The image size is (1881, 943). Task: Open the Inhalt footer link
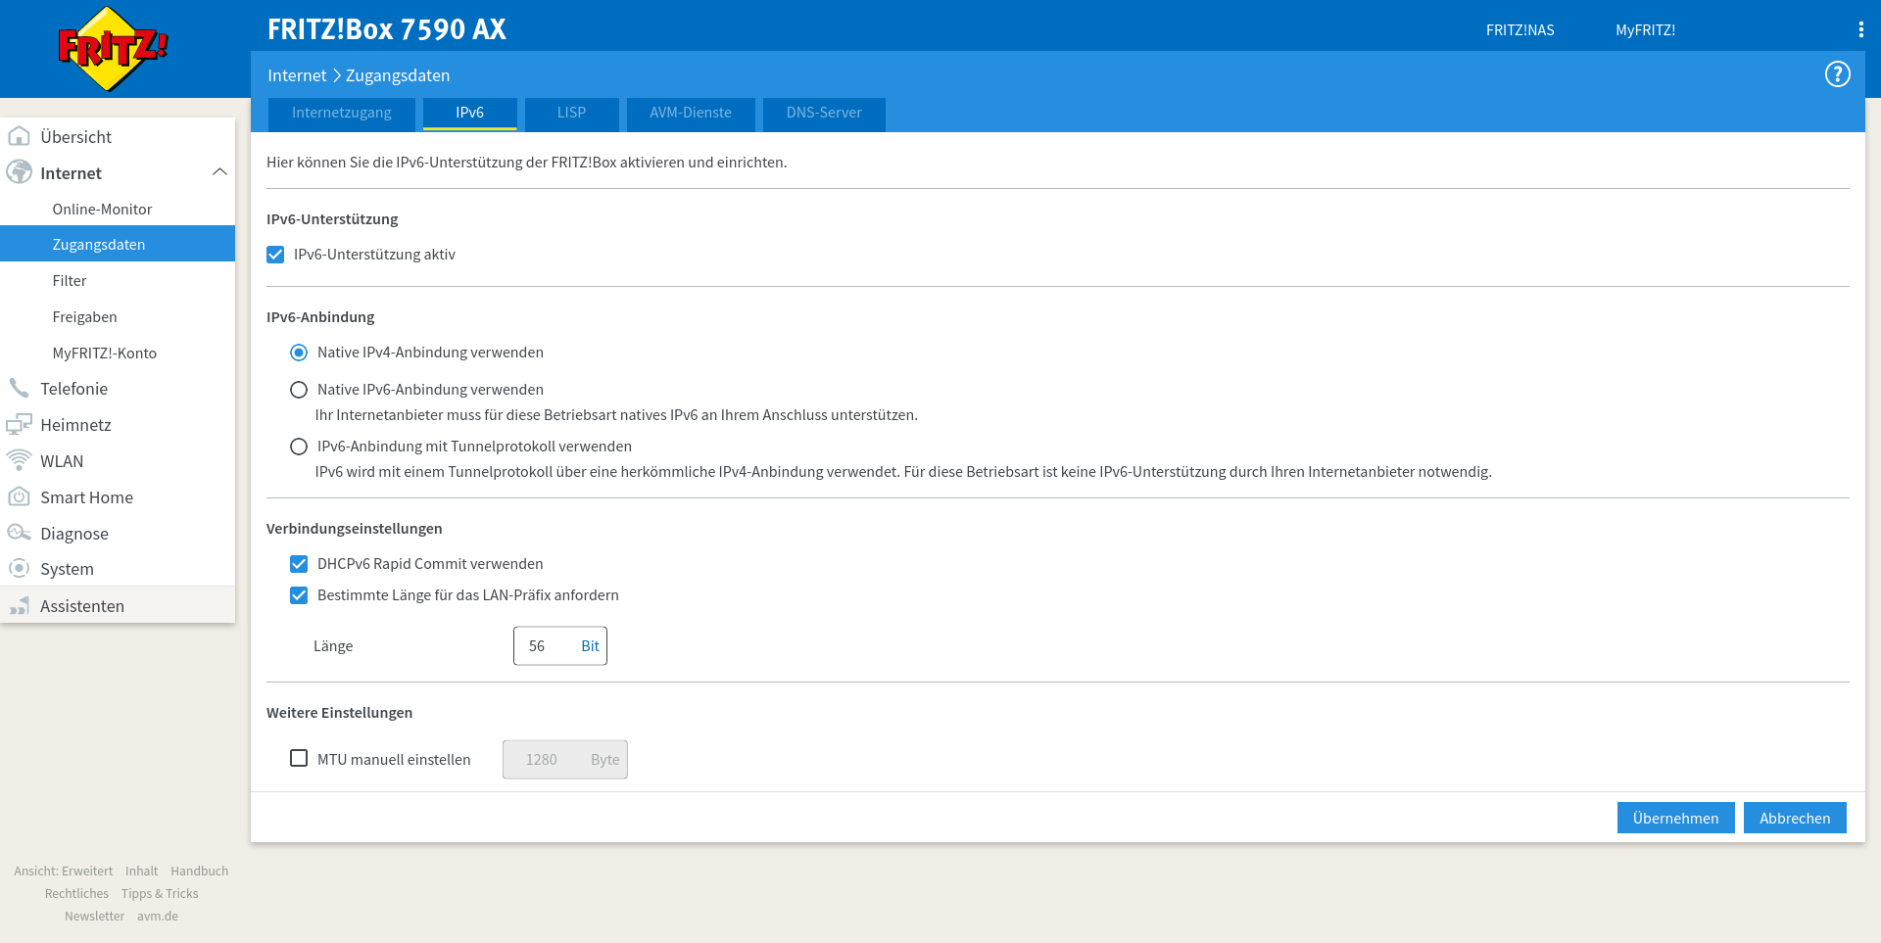coord(141,871)
